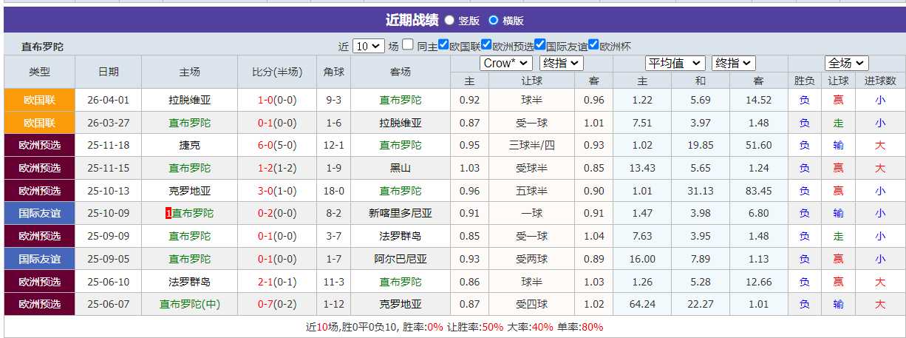
Task: Click the 角球 column header
Action: [x=333, y=72]
